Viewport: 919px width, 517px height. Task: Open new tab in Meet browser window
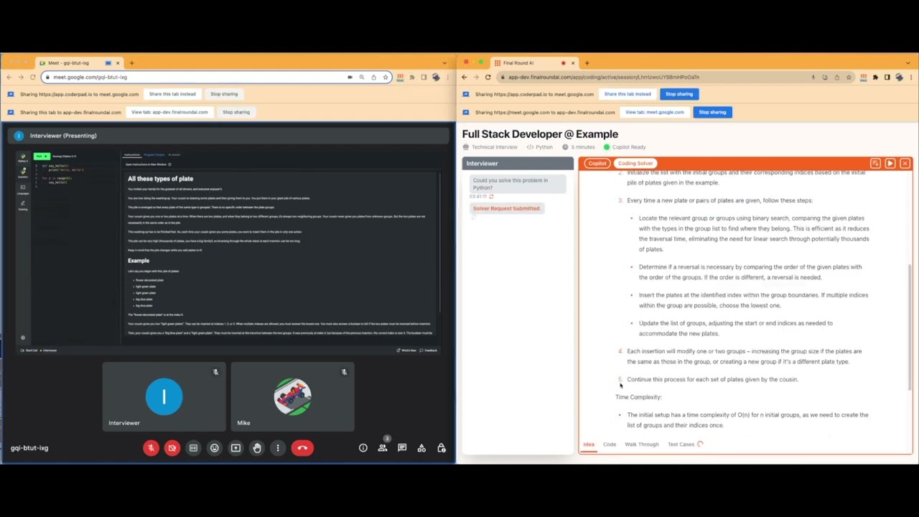[x=131, y=63]
